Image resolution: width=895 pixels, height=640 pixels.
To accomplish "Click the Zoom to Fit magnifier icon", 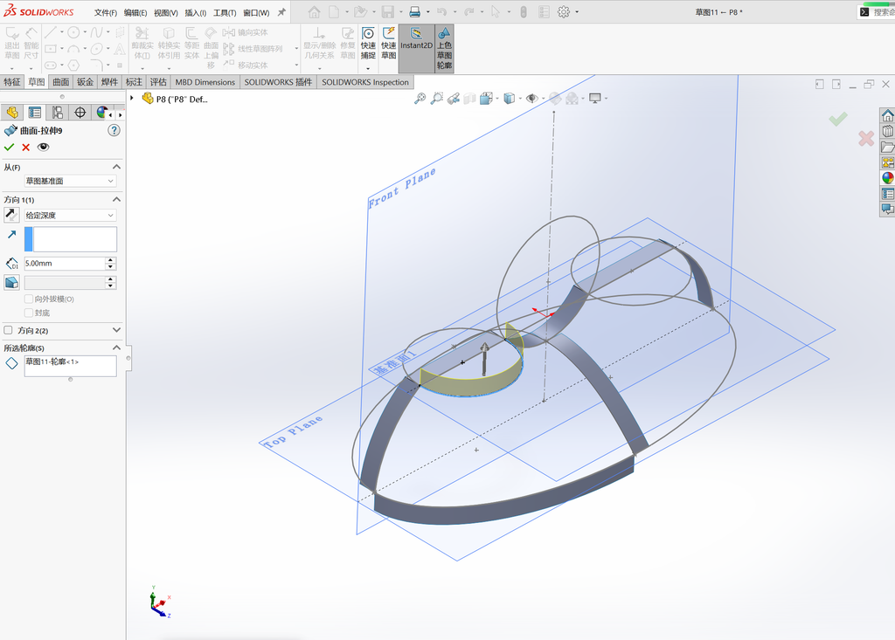I will tap(420, 99).
